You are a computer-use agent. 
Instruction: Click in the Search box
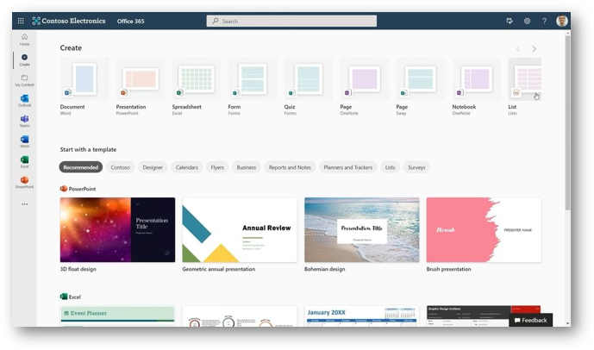pyautogui.click(x=291, y=22)
